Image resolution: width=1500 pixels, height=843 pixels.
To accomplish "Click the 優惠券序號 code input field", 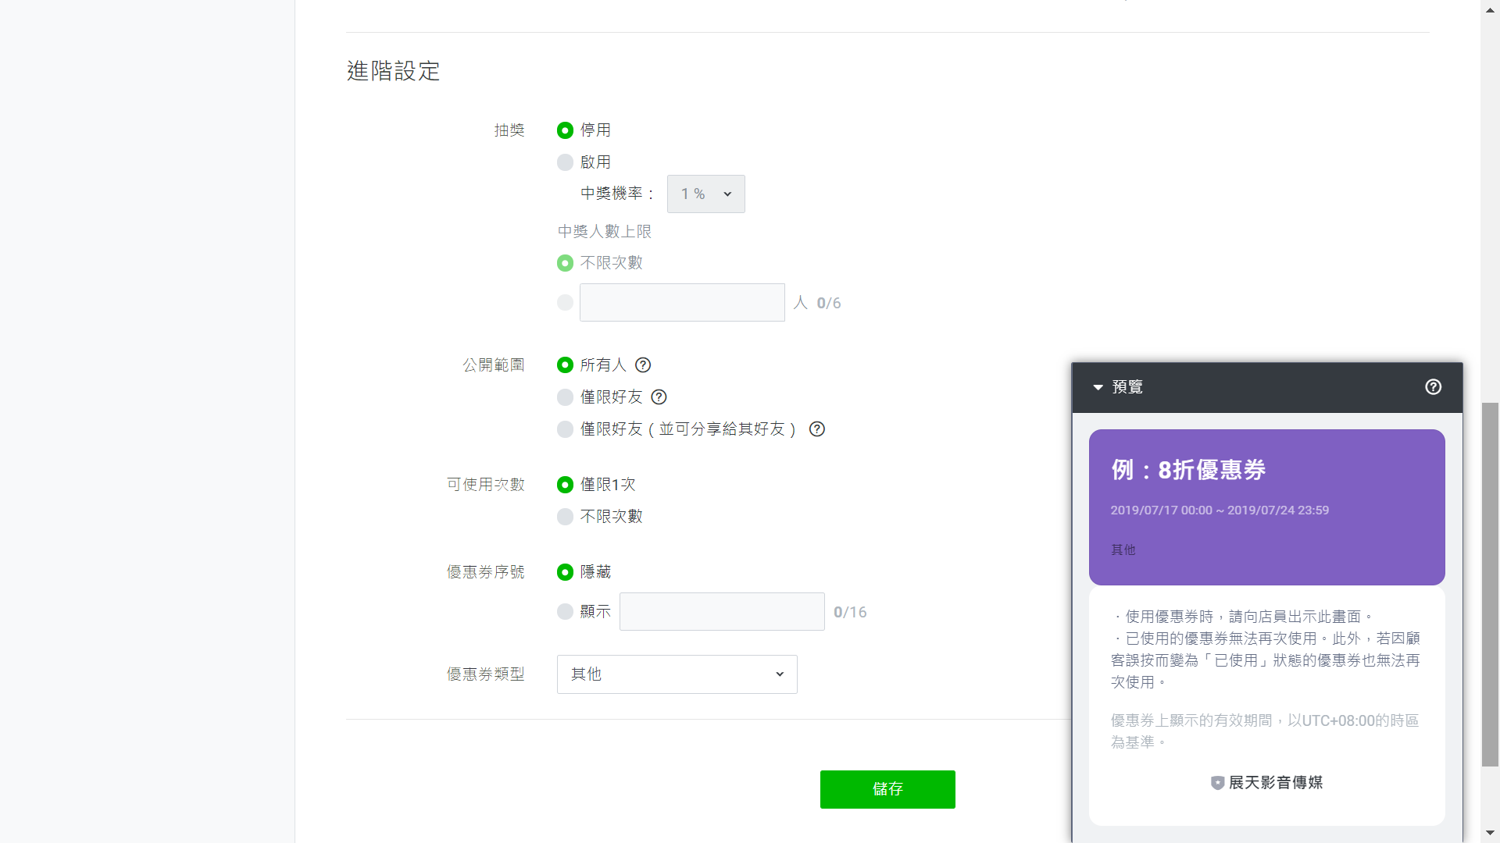I will point(722,612).
